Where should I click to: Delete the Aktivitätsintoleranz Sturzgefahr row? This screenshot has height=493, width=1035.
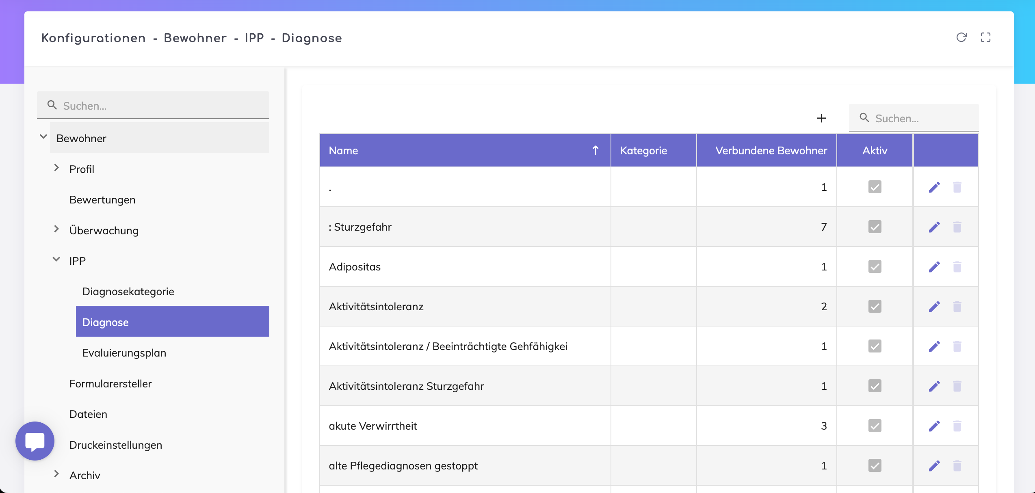click(x=957, y=386)
